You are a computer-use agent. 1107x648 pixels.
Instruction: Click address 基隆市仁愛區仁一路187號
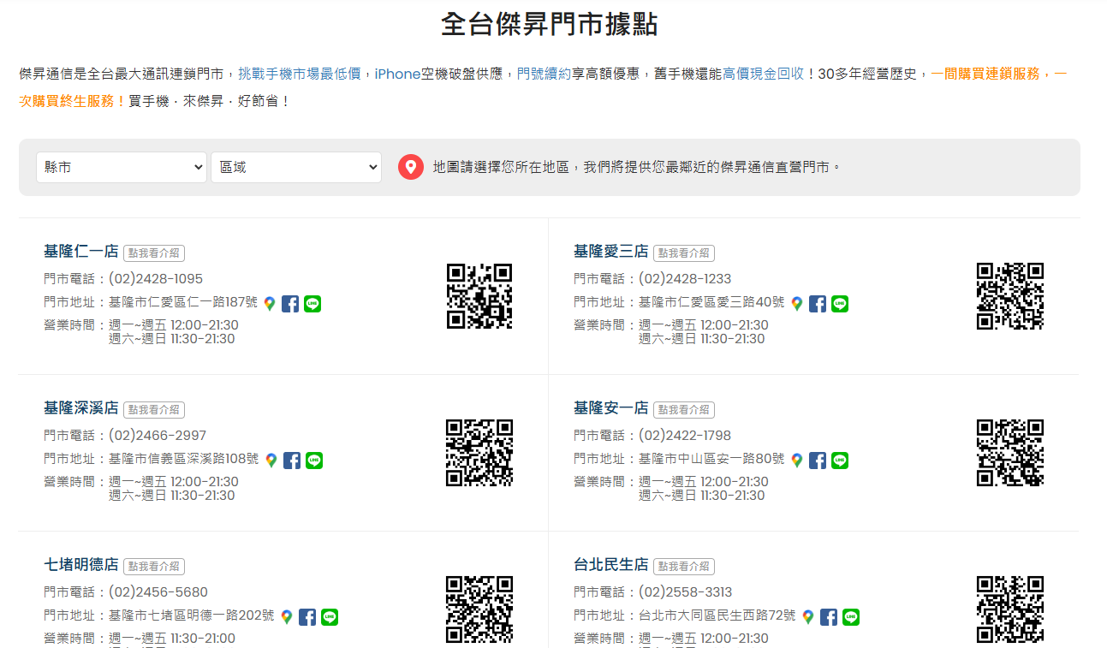click(x=183, y=302)
